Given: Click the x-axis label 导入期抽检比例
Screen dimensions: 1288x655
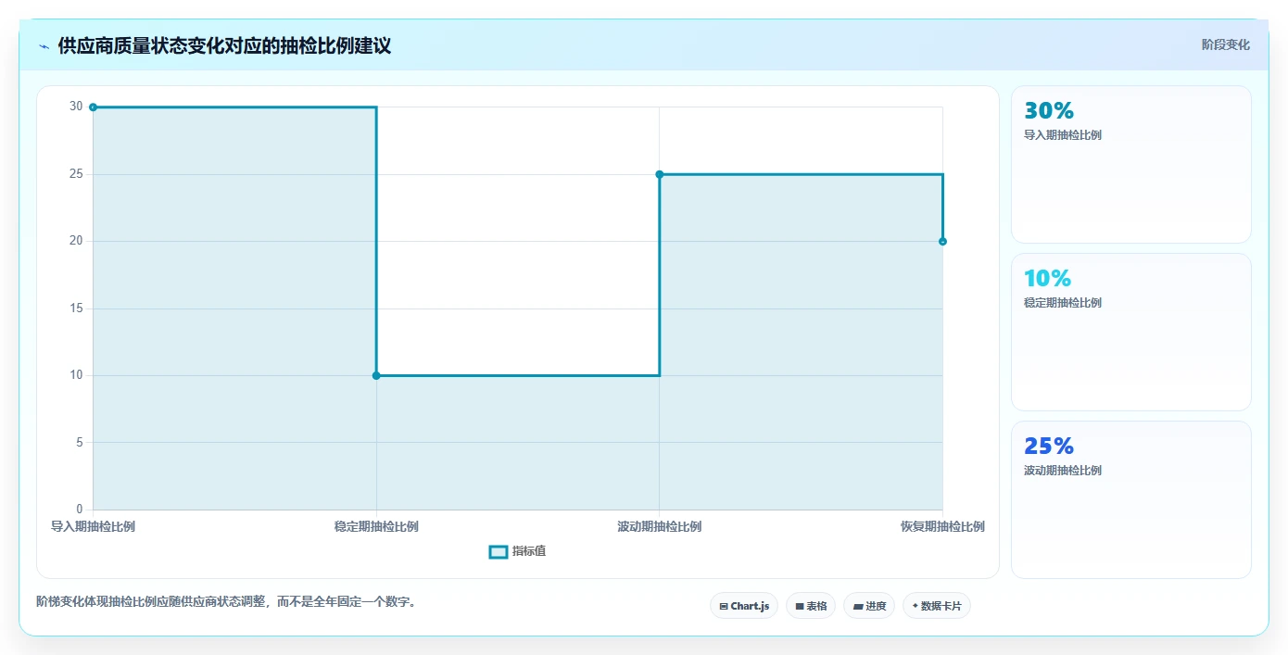Looking at the screenshot, I should (x=93, y=526).
